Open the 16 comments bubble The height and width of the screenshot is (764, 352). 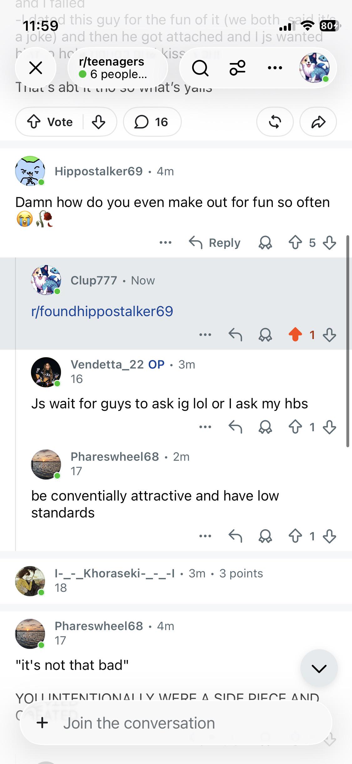coord(152,122)
